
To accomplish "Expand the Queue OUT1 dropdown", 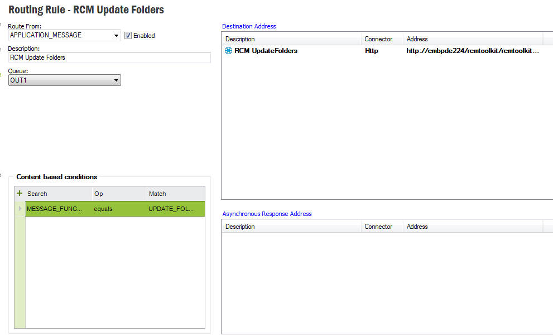I will click(116, 80).
